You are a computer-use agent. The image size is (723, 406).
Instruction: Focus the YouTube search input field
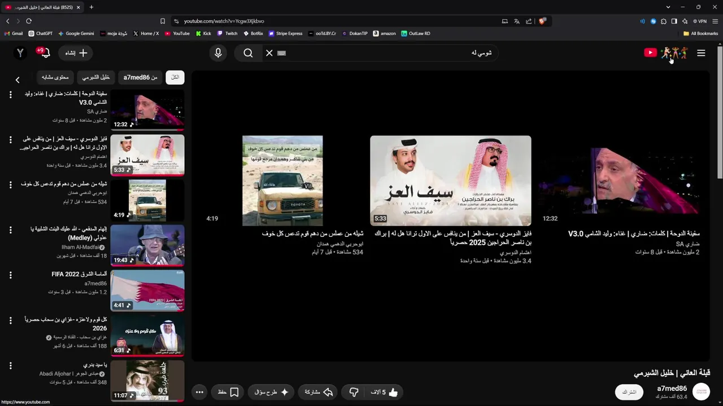390,53
